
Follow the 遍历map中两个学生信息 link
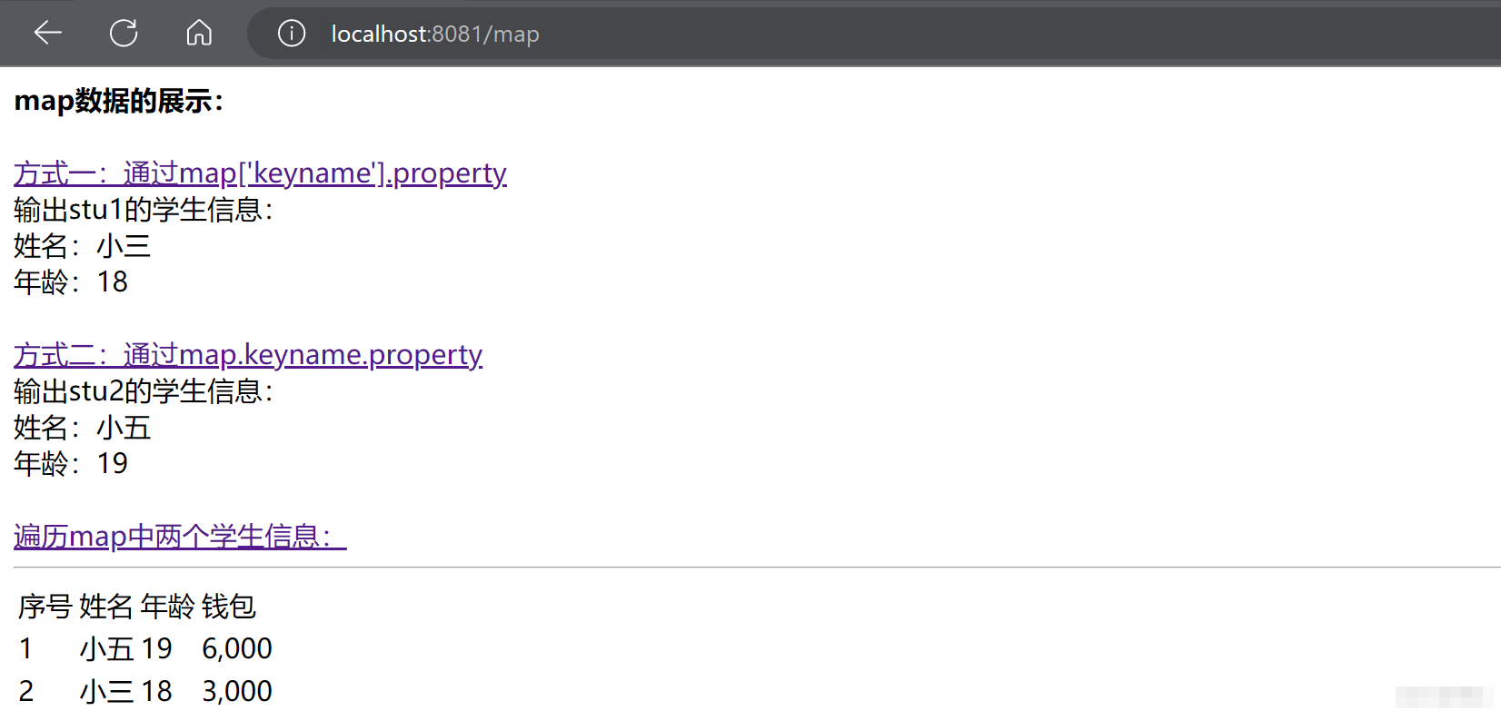coord(180,536)
